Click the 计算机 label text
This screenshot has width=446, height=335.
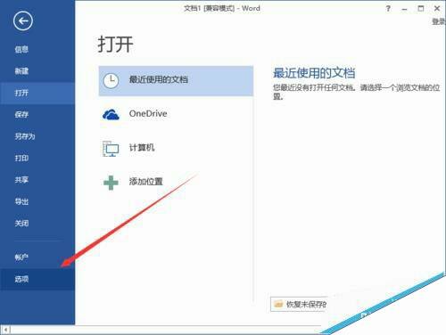(142, 148)
